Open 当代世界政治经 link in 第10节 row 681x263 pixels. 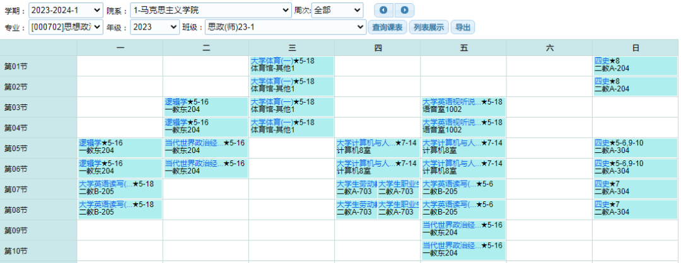coord(451,245)
